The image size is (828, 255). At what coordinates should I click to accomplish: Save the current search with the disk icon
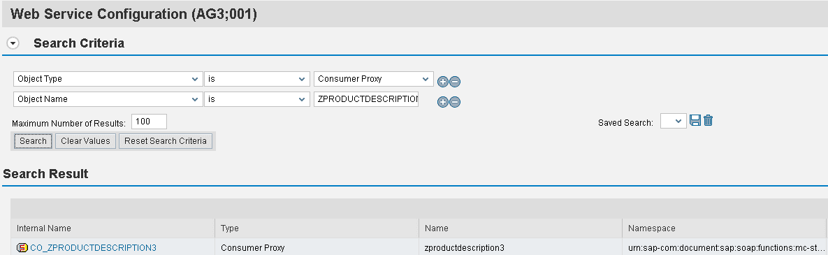[695, 121]
